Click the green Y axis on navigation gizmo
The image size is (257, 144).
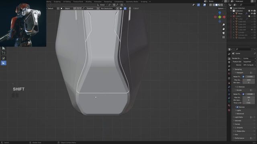click(x=220, y=17)
